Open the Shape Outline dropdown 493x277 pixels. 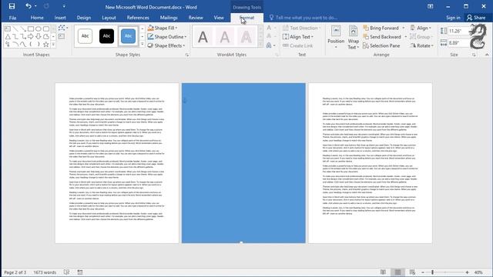point(167,37)
